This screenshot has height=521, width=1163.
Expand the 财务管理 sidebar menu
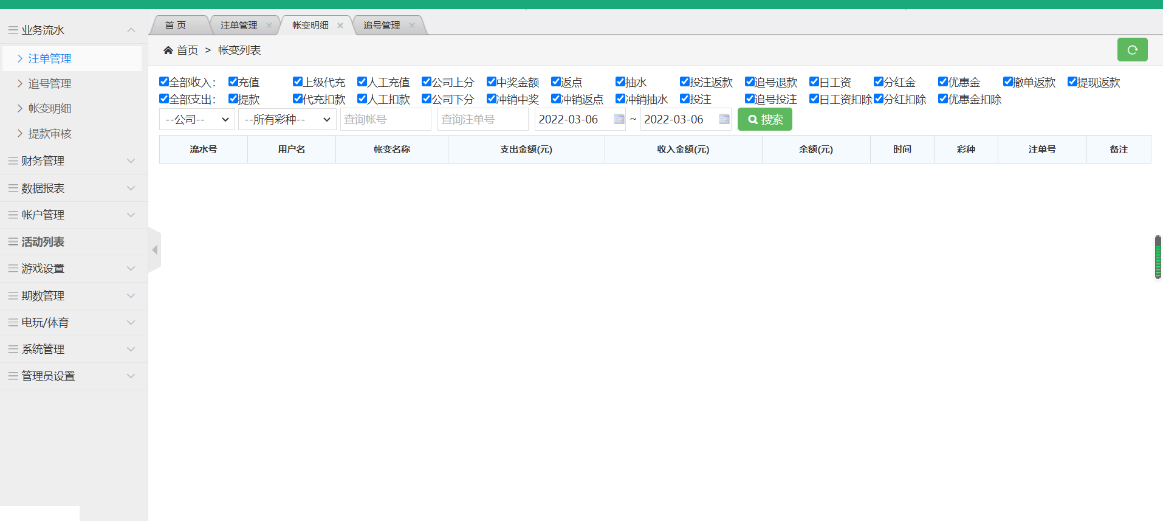(73, 161)
